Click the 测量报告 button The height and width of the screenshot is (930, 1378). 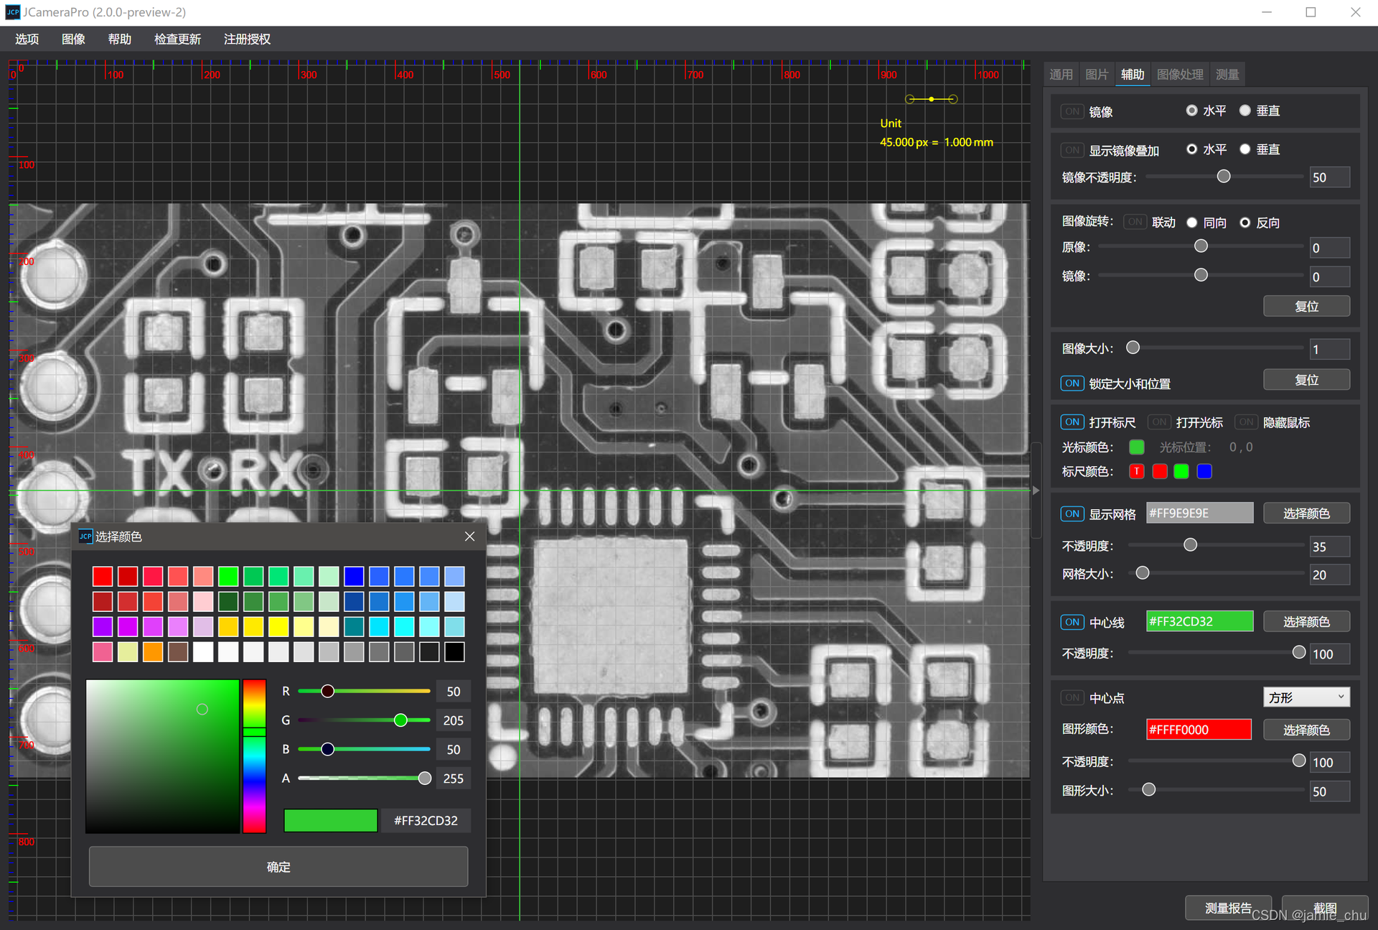click(1227, 908)
